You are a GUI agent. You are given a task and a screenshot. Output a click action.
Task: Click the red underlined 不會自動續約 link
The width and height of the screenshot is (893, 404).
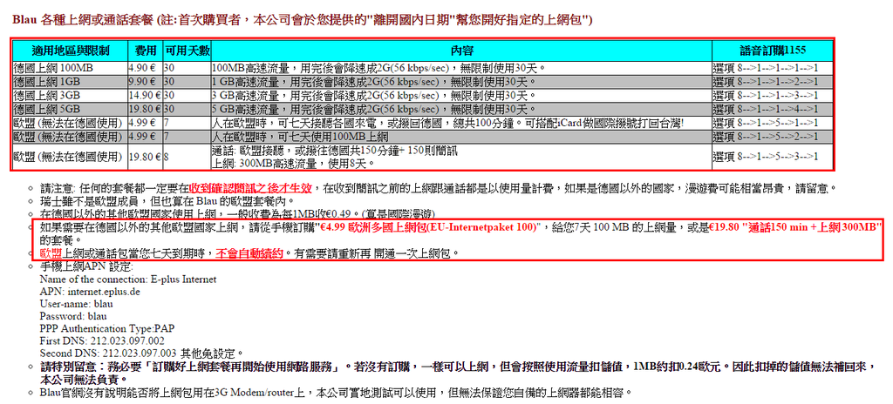[249, 252]
